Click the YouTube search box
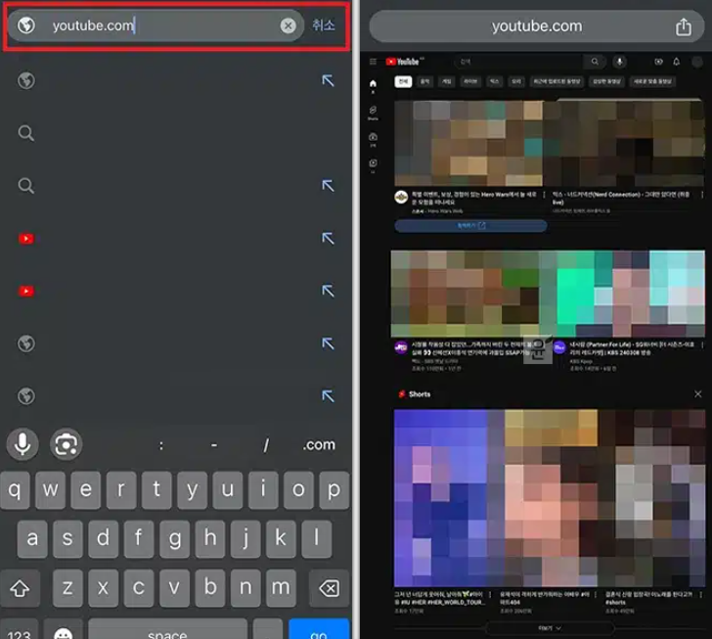This screenshot has height=639, width=712. pos(519,62)
